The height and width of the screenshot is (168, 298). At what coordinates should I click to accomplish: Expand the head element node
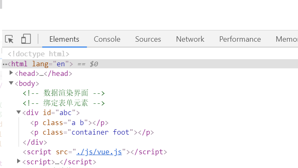click(x=11, y=73)
